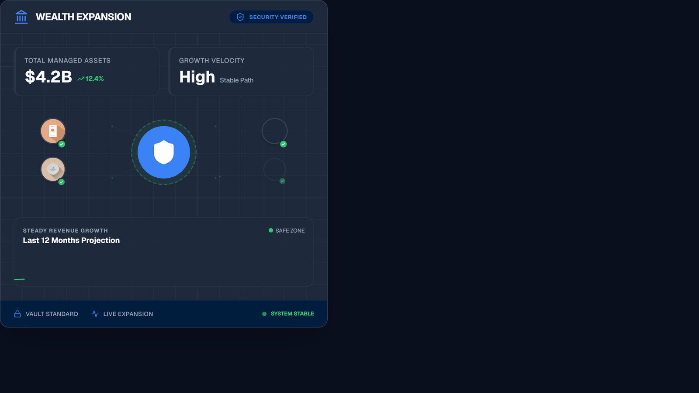Screen dimensions: 699x393
Task: Toggle the checkmark under the beige account node
Action: coord(61,182)
